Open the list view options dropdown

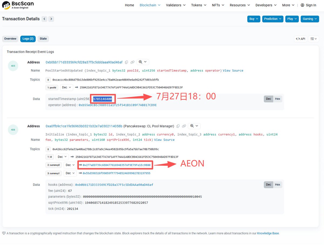(x=314, y=39)
